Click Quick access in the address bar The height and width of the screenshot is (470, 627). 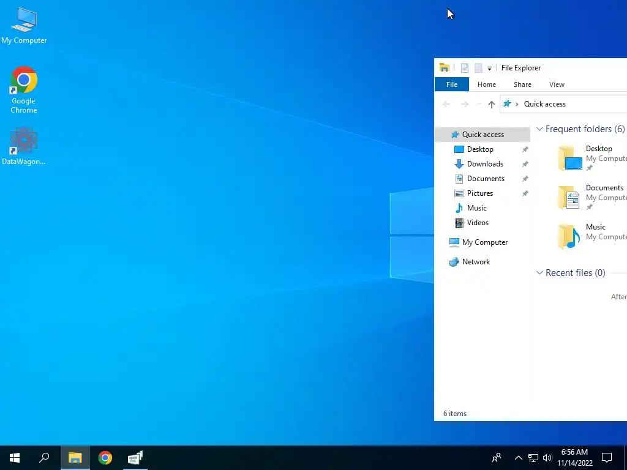click(x=544, y=104)
